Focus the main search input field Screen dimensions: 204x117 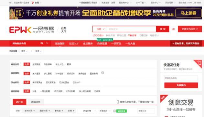coord(131,29)
